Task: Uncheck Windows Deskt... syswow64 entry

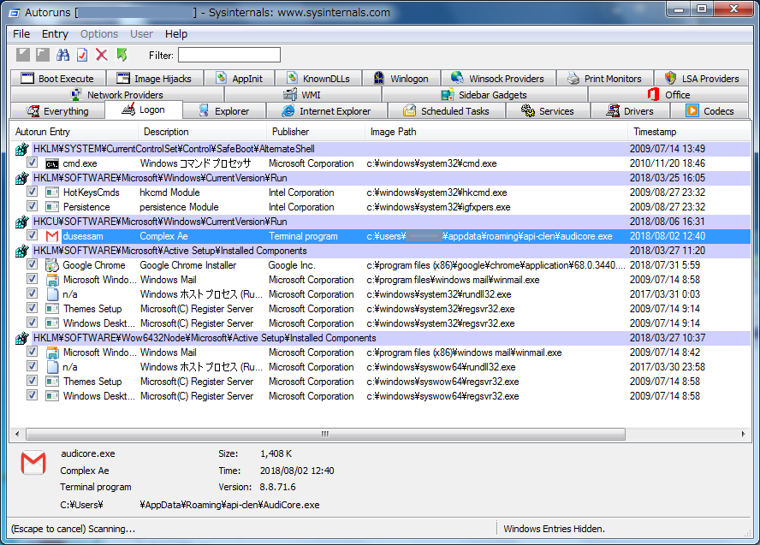Action: point(32,395)
